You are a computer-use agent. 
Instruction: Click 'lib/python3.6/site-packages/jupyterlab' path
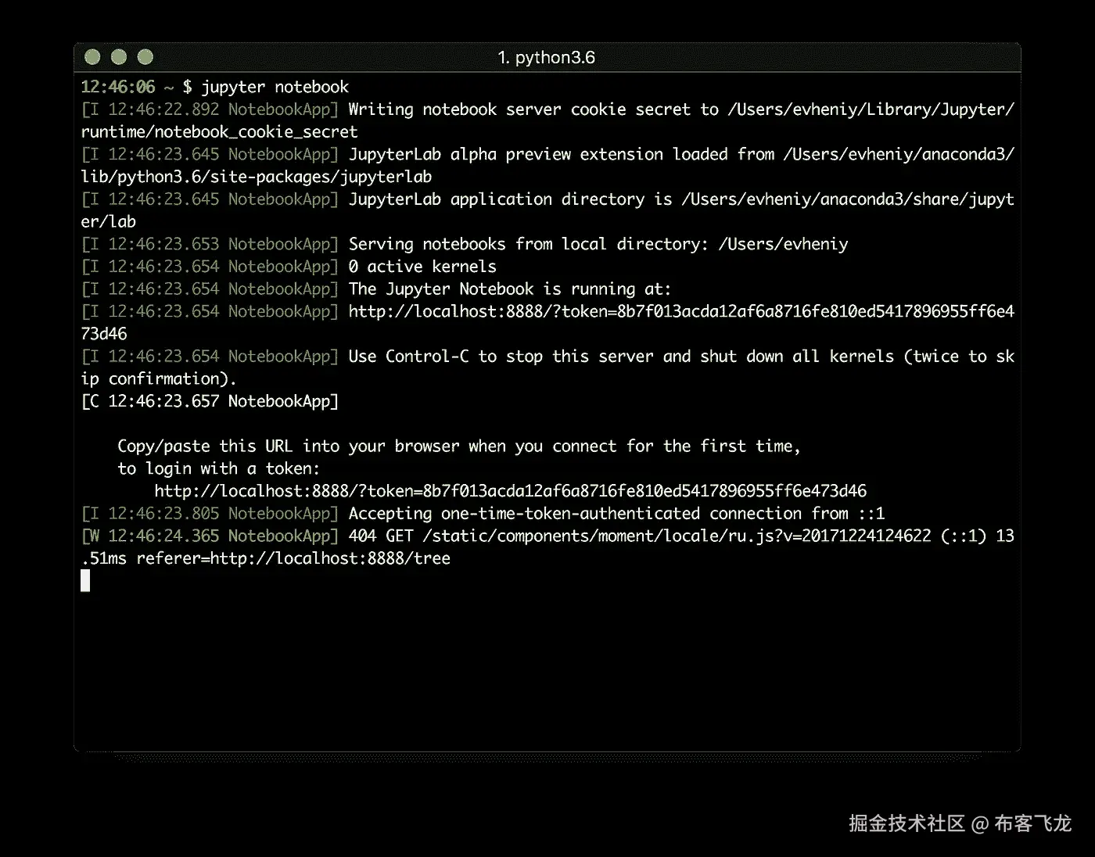[257, 177]
